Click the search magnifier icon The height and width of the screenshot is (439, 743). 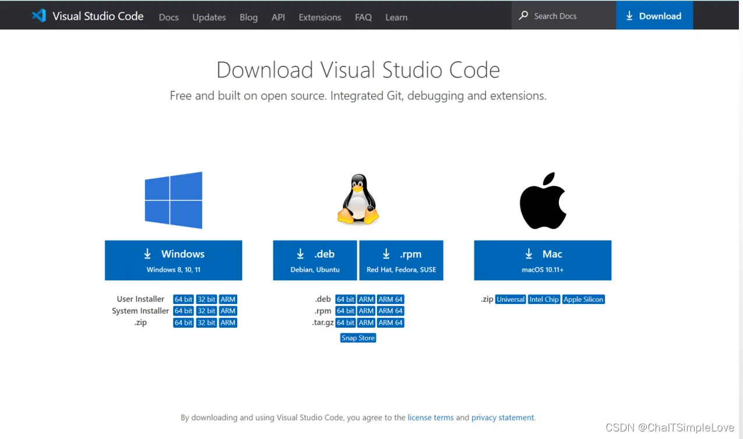523,16
